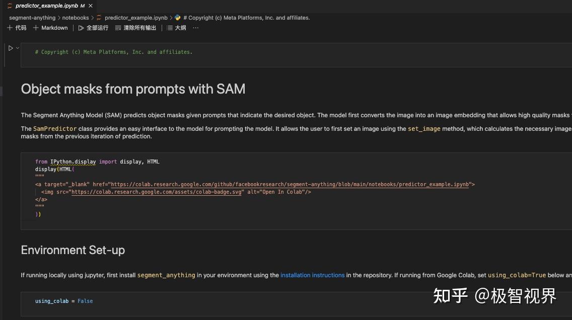
Task: Run the Copyright code cell
Action: pos(11,48)
